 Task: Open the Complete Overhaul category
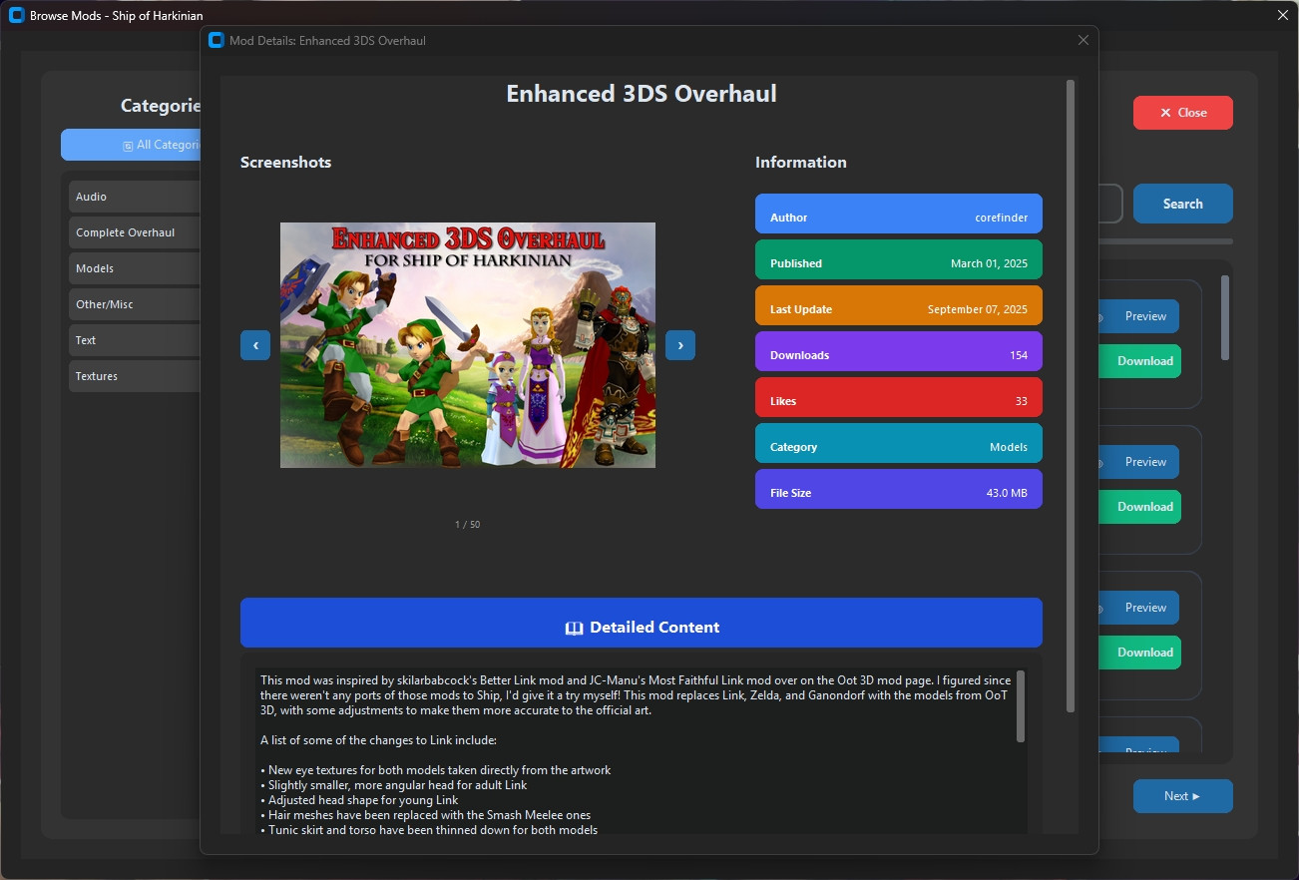[135, 231]
